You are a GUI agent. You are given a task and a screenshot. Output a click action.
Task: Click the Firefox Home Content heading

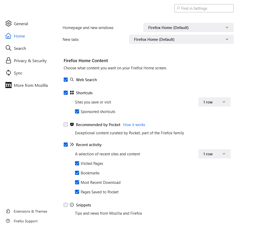pos(86,61)
